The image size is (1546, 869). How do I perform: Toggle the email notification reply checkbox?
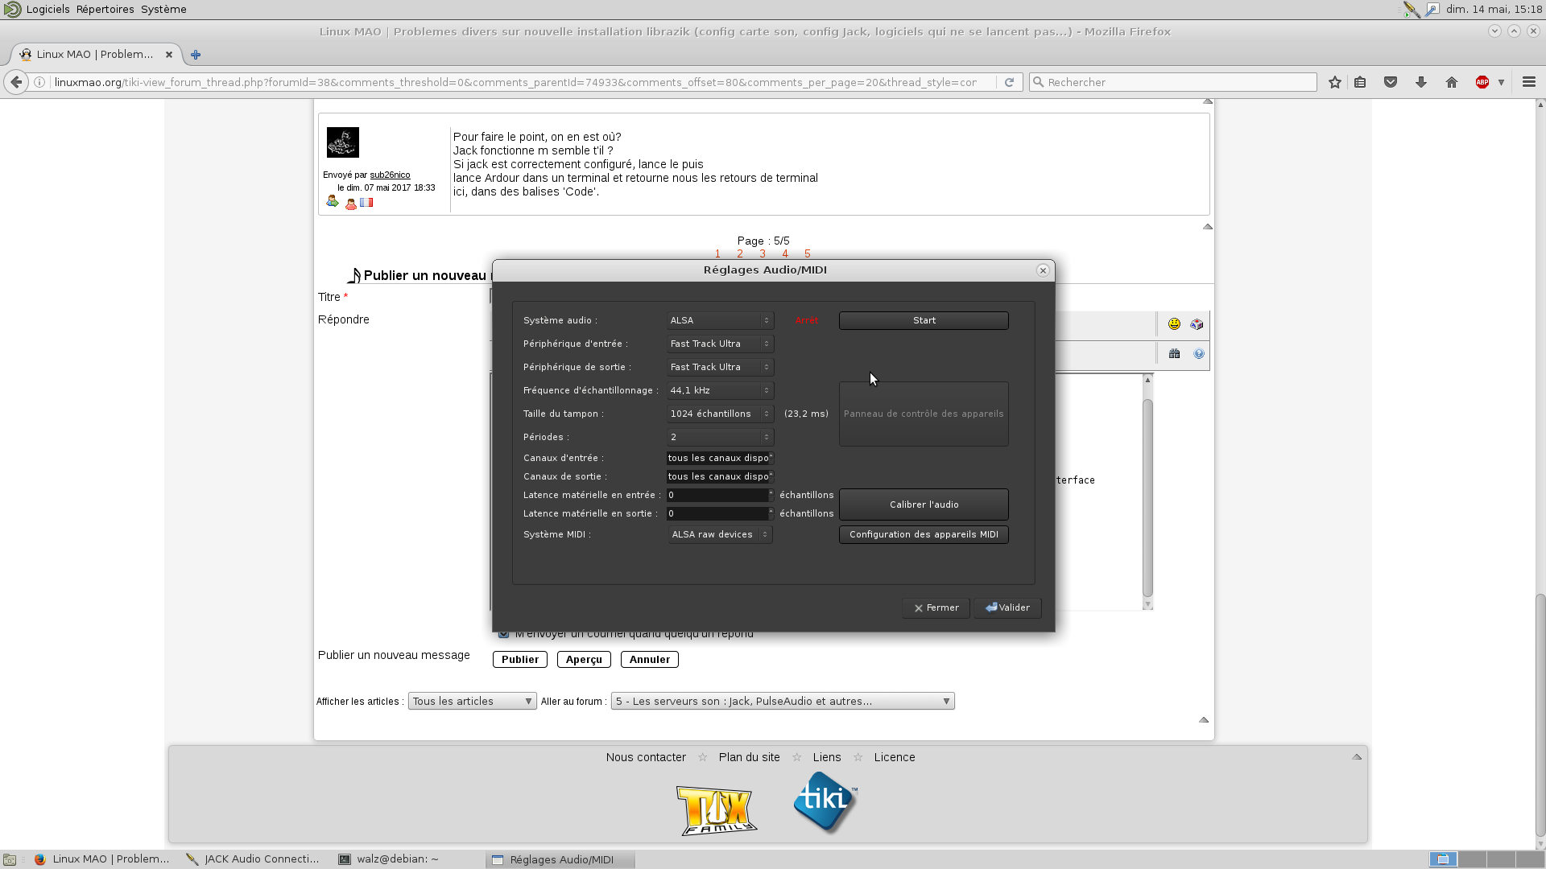pos(504,634)
